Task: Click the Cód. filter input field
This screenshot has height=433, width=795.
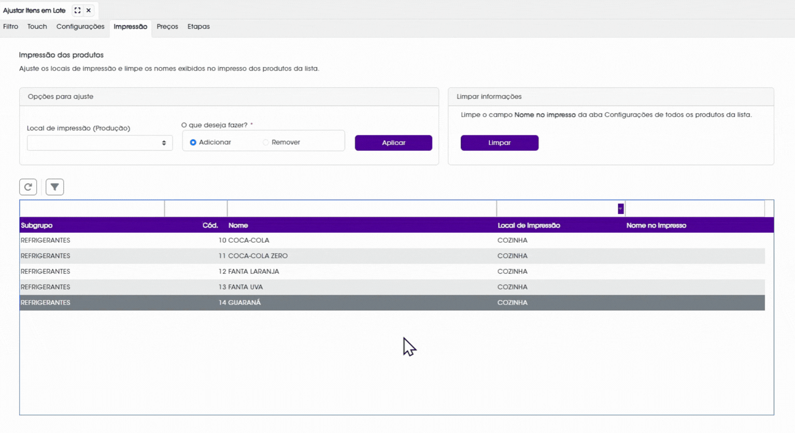Action: pyautogui.click(x=196, y=208)
